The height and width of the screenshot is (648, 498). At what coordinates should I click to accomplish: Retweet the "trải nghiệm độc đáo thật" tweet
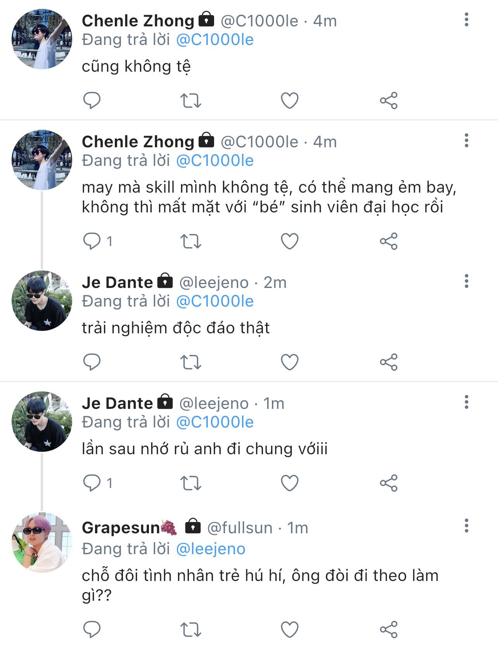[x=191, y=362]
